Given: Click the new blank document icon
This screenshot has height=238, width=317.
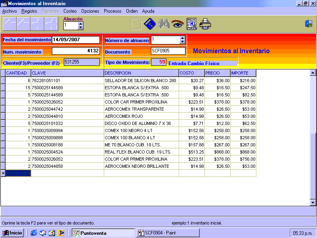Looking at the screenshot, I should 136,24.
